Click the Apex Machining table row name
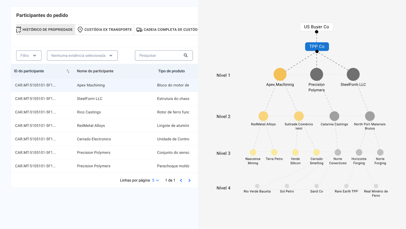The width and height of the screenshot is (406, 229). 91,85
